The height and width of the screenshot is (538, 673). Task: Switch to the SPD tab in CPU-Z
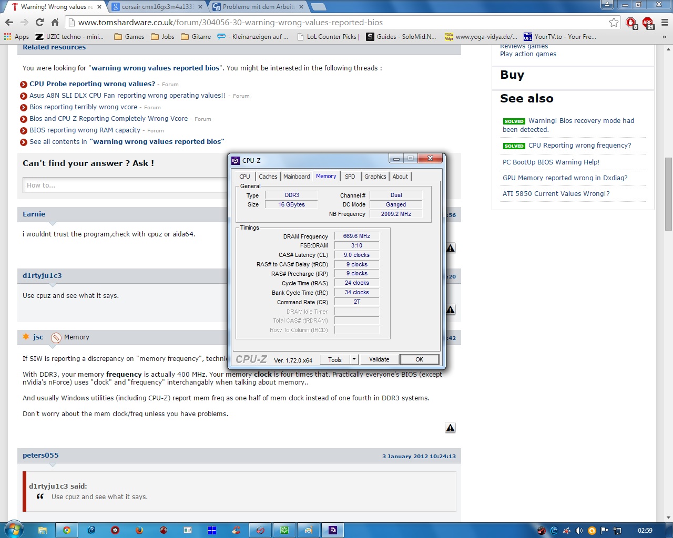tap(350, 177)
